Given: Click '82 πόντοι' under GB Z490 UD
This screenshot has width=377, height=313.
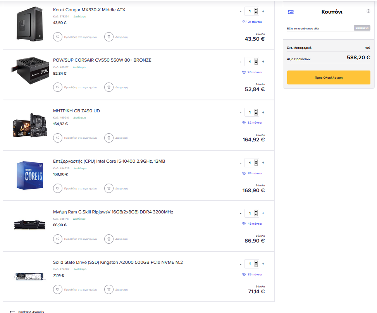Looking at the screenshot, I should 252,122.
